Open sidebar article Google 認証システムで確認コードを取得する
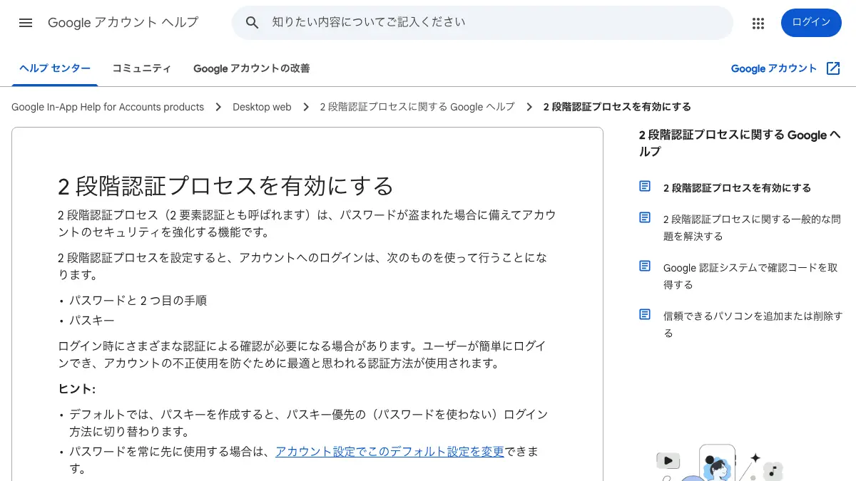The height and width of the screenshot is (481, 856). [750, 276]
